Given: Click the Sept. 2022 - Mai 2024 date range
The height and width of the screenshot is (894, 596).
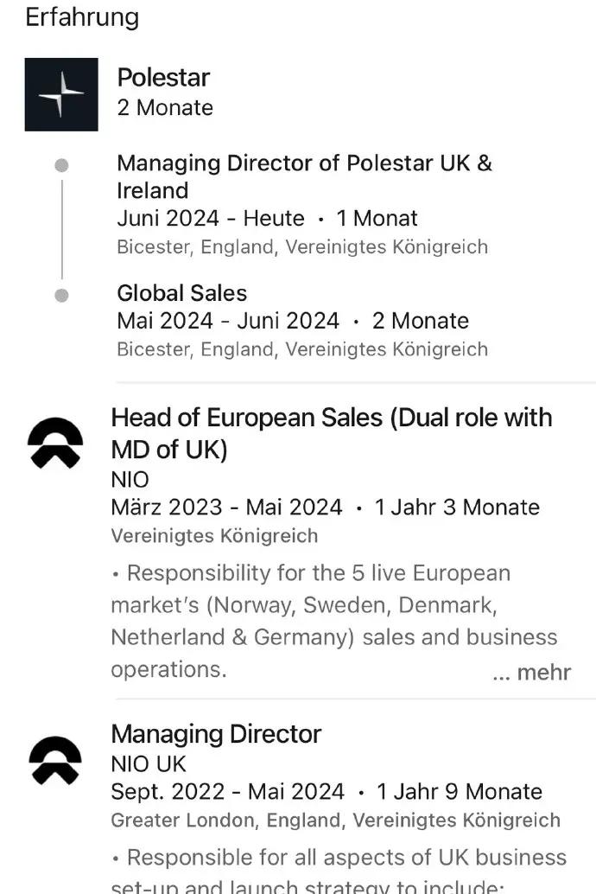Looking at the screenshot, I should [228, 791].
